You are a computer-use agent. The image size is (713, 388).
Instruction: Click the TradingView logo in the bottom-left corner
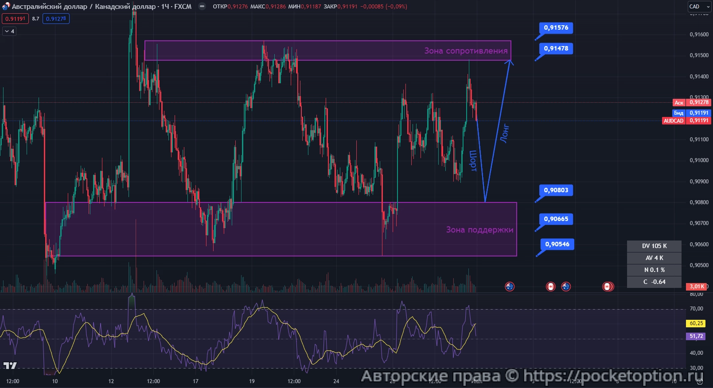tap(10, 365)
